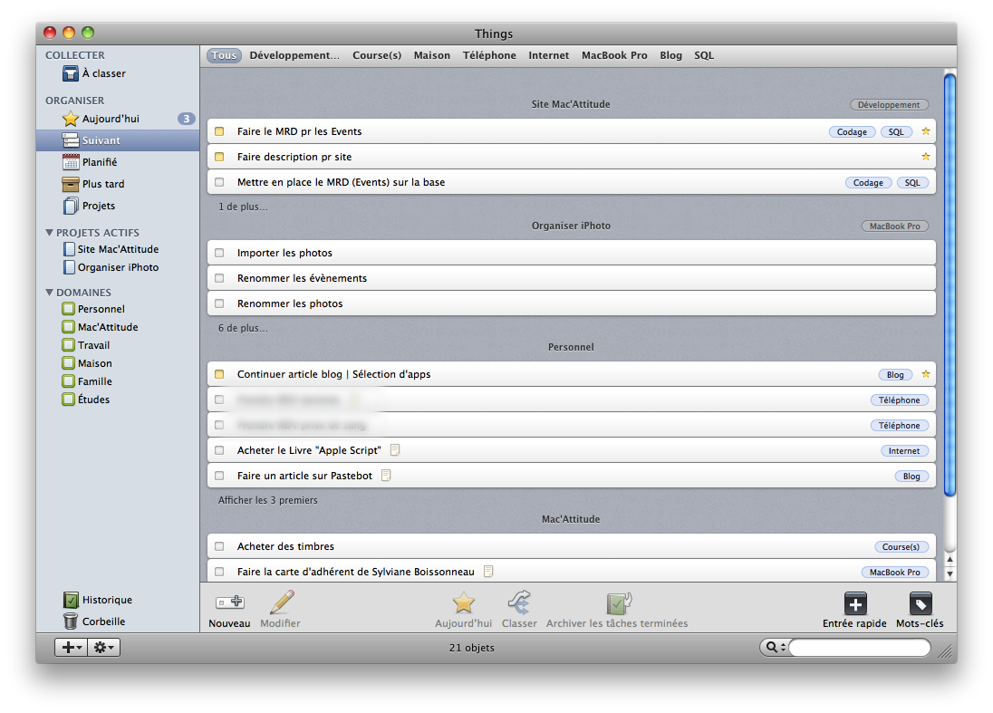Open the Planifié calendar icon
993x713 pixels.
71,162
